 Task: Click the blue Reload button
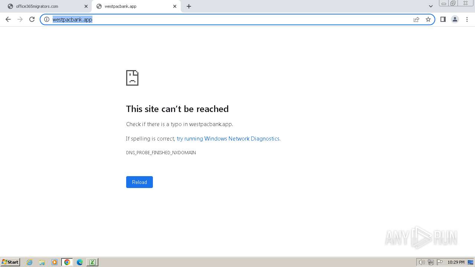(140, 182)
